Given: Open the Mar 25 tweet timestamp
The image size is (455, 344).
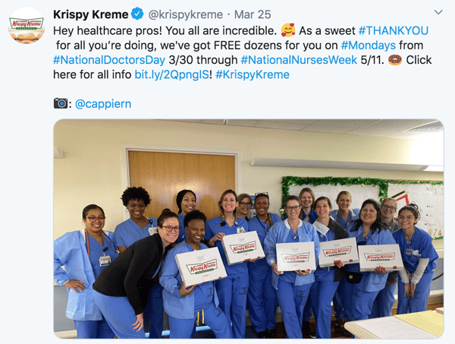Looking at the screenshot, I should [x=253, y=14].
